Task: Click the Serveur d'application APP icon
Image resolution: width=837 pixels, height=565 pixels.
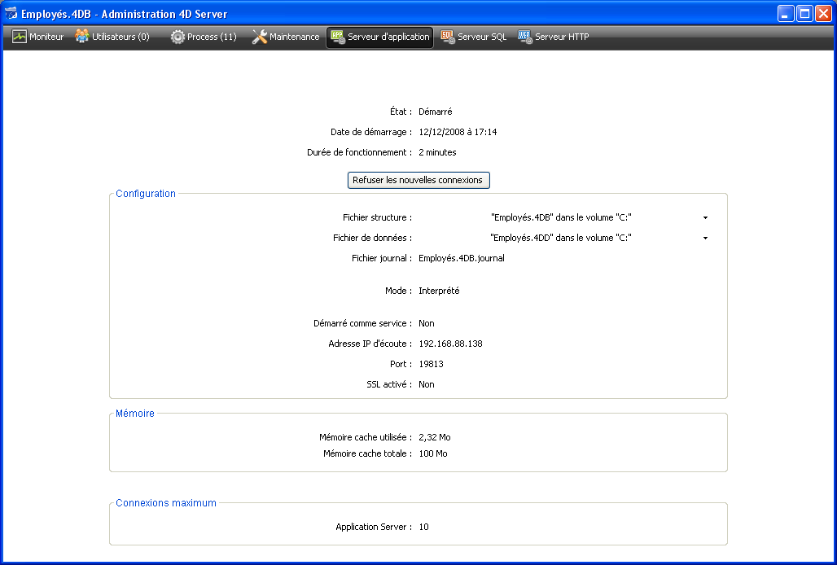Action: [338, 37]
